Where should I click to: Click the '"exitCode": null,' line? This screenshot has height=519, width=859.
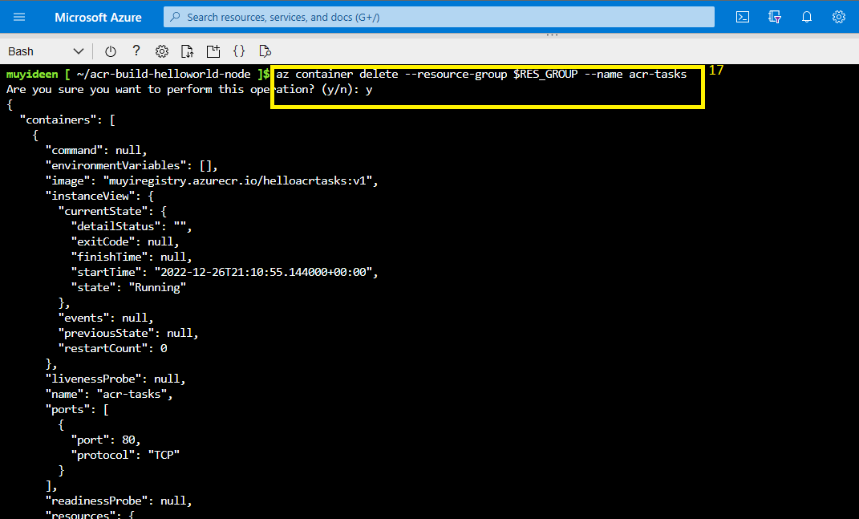(x=125, y=241)
